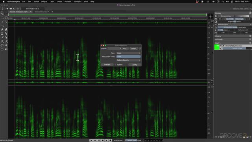The width and height of the screenshot is (252, 142).
Task: Adjust the layer volume slider
Action: 237,49
